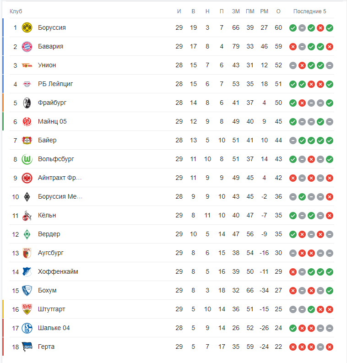The width and height of the screenshot is (347, 363).
Task: Click Borussia's red loss result indicator
Action: click(320, 28)
